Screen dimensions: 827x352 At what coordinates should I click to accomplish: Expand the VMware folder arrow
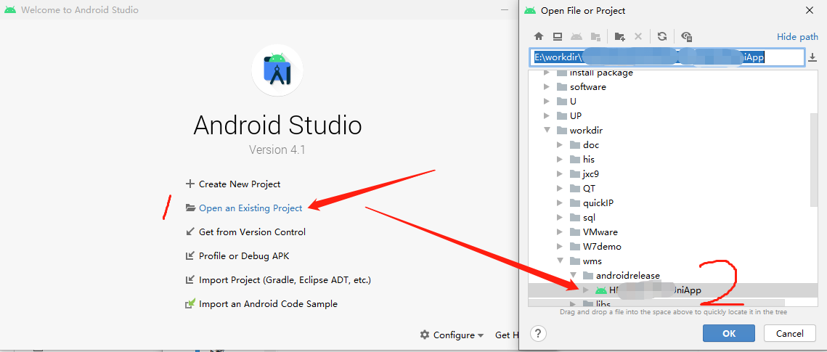[560, 232]
